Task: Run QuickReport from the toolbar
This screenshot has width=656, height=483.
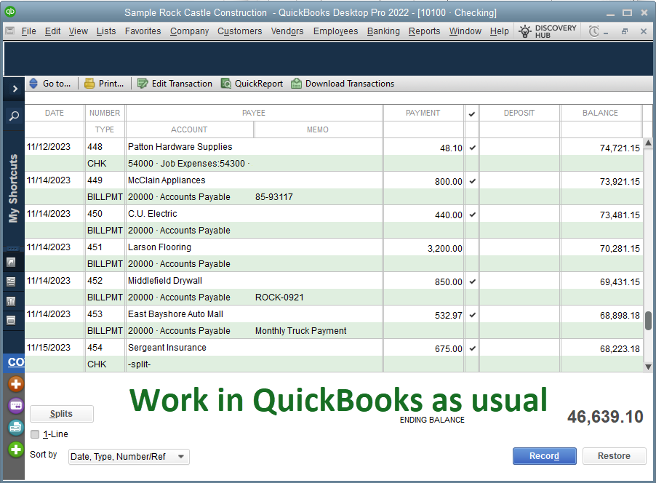Action: pyautogui.click(x=226, y=84)
